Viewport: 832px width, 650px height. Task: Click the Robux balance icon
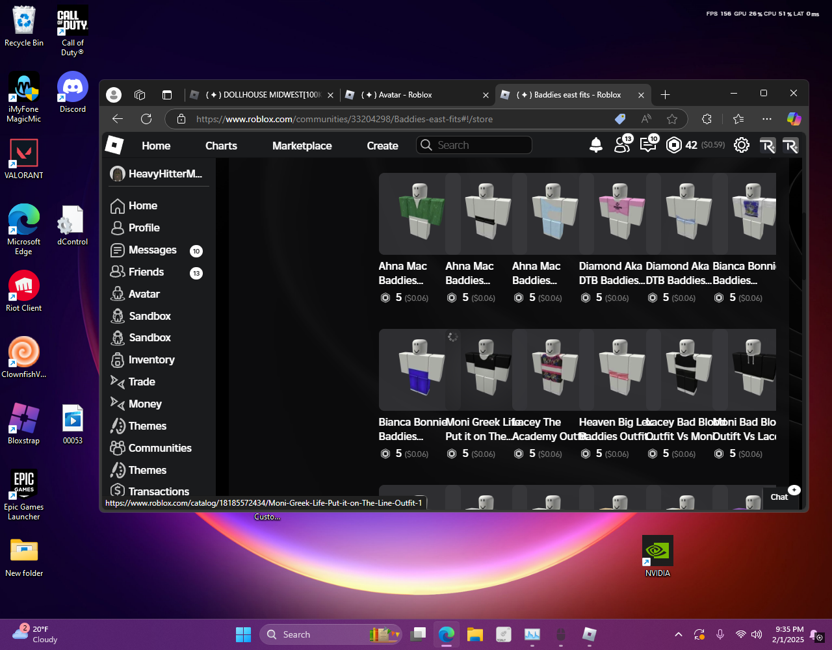tap(674, 146)
